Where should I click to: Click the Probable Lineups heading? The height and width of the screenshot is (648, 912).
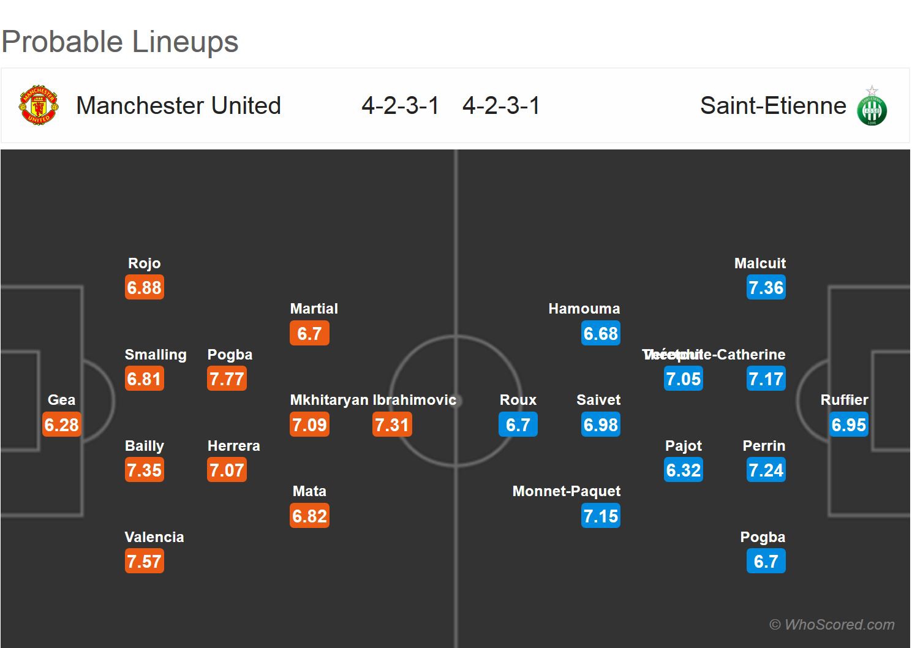tap(120, 42)
